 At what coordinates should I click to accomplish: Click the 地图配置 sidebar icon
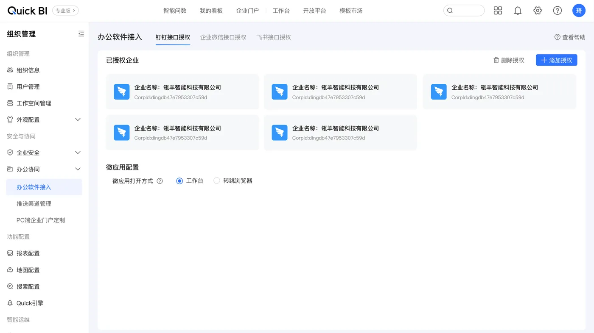pos(10,270)
